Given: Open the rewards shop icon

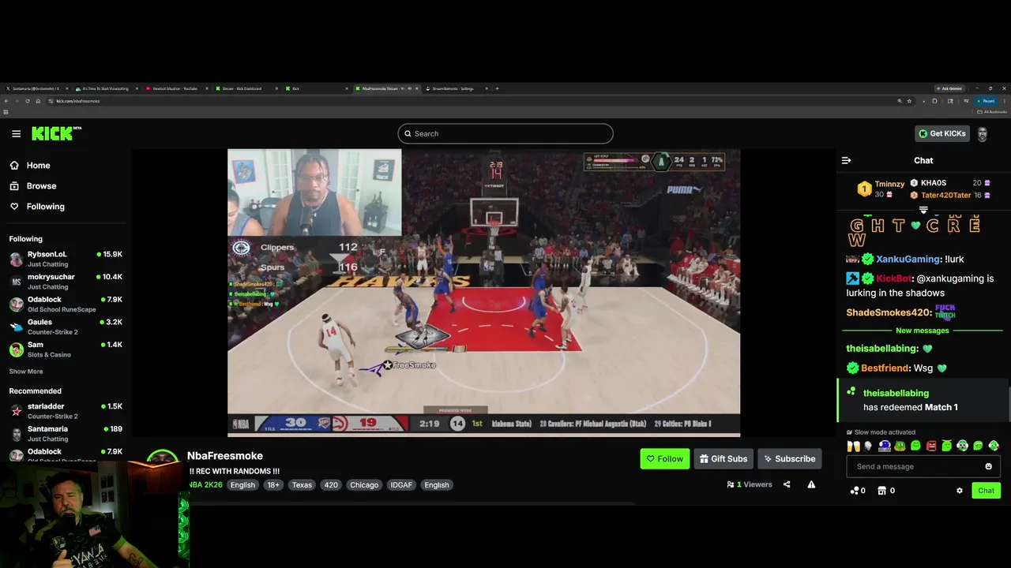Looking at the screenshot, I should [x=882, y=491].
